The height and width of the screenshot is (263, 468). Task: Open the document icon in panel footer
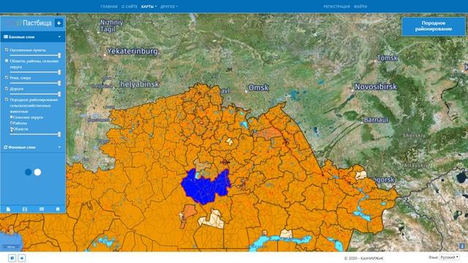coord(8,210)
